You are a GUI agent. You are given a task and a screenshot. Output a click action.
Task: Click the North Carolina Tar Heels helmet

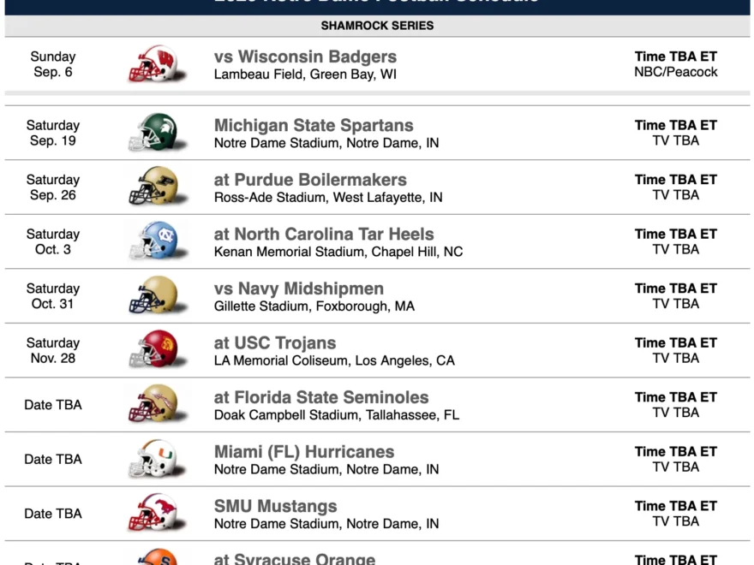click(153, 241)
